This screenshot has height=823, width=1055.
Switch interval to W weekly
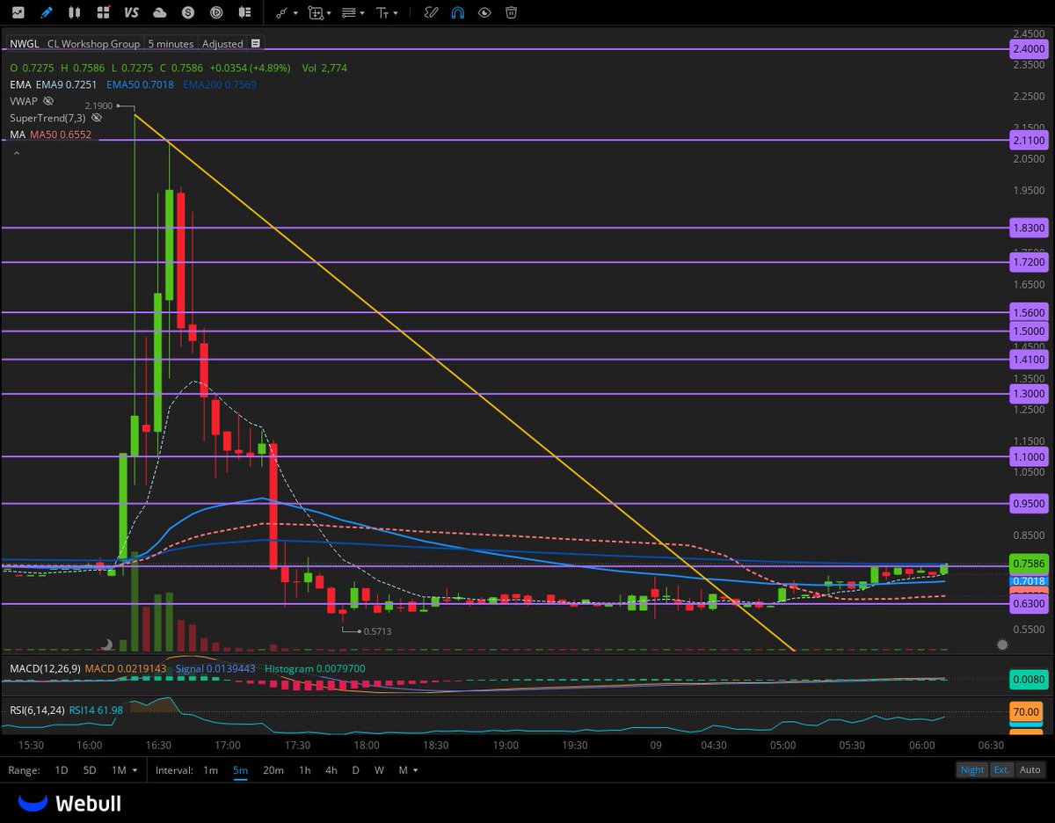(379, 770)
